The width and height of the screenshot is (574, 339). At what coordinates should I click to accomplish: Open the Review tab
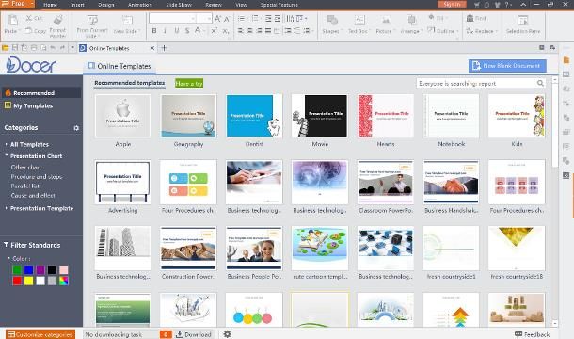[x=214, y=5]
